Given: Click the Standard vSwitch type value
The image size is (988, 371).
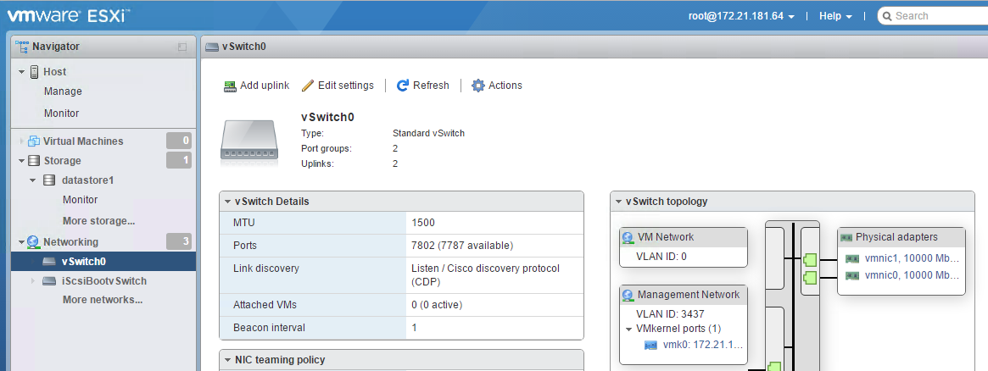Looking at the screenshot, I should [428, 133].
